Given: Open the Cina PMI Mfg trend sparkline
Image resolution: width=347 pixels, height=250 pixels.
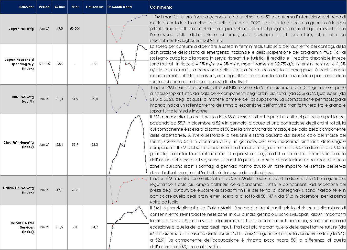Looking at the screenshot, I should [128, 99].
